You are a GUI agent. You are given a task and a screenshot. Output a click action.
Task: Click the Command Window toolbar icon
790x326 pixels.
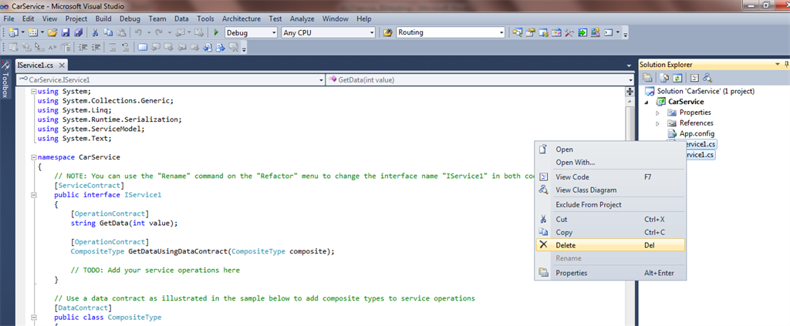pyautogui.click(x=609, y=32)
